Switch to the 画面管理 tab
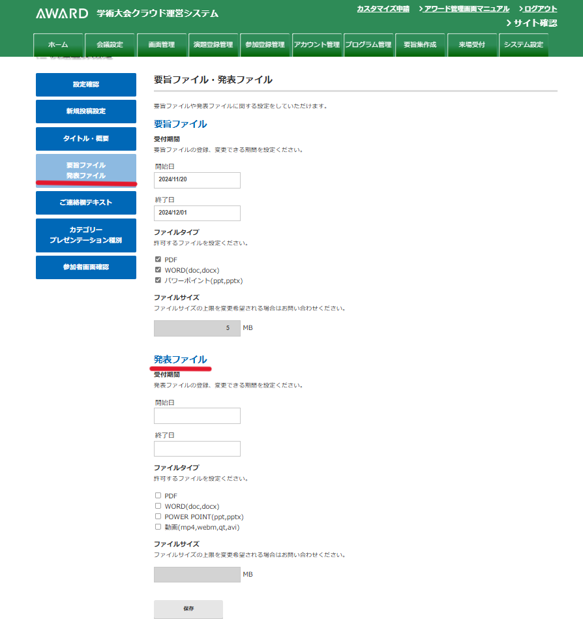 pyautogui.click(x=162, y=45)
